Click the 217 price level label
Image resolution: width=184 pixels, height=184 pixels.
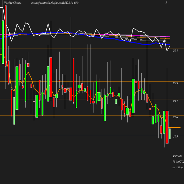(x=176, y=101)
